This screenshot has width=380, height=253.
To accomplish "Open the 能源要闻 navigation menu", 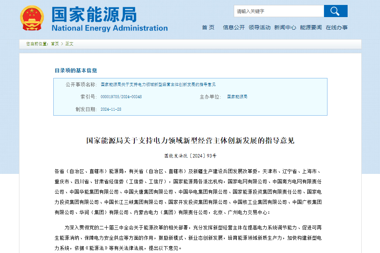I will tap(311, 27).
